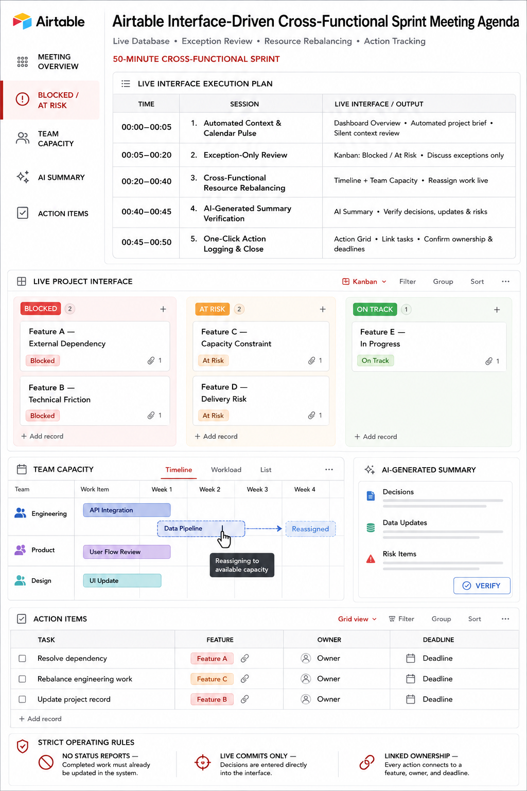527x791 pixels.
Task: Open link icon beside Feature C tag
Action: [245, 679]
